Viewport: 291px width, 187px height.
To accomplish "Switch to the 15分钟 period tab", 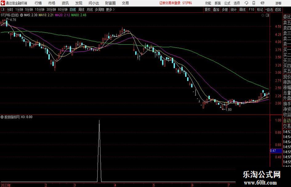I will (40, 10).
